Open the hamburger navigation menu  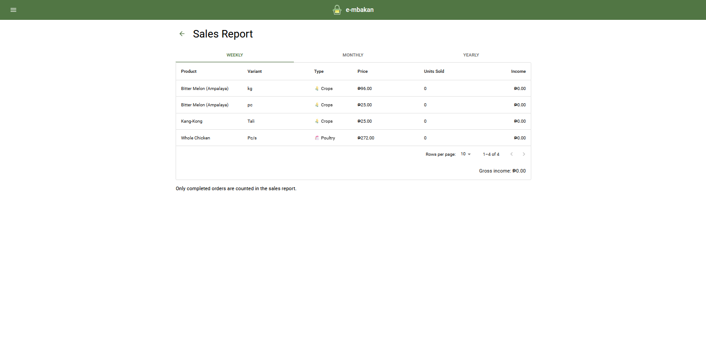(13, 10)
